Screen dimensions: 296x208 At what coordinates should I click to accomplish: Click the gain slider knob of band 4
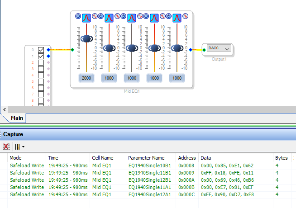click(x=154, y=48)
